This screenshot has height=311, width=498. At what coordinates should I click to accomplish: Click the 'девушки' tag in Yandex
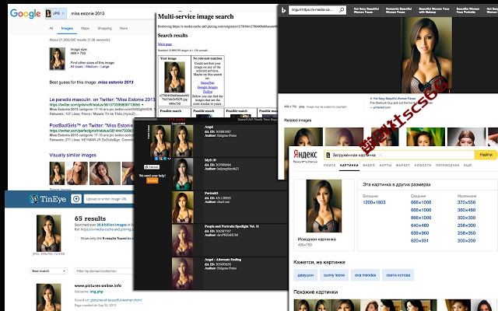pos(306,275)
